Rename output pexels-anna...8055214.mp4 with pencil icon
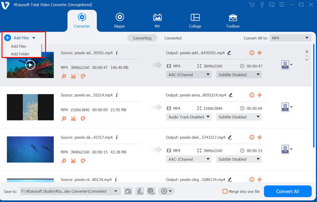Screen dimensions: 317x202 [x=230, y=95]
